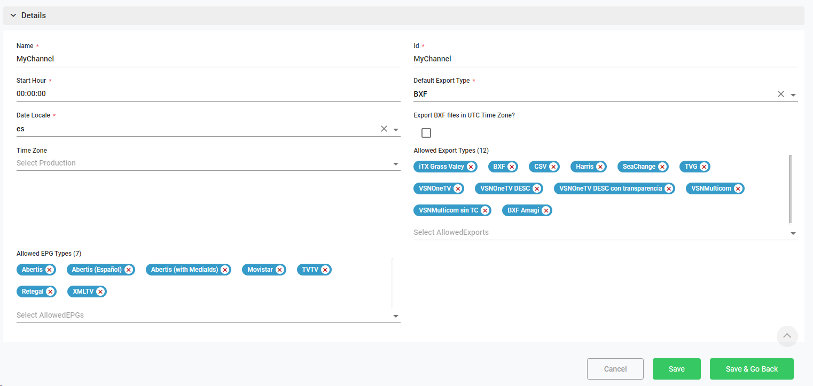Clear the Date Locale value
813x386 pixels.
point(384,129)
